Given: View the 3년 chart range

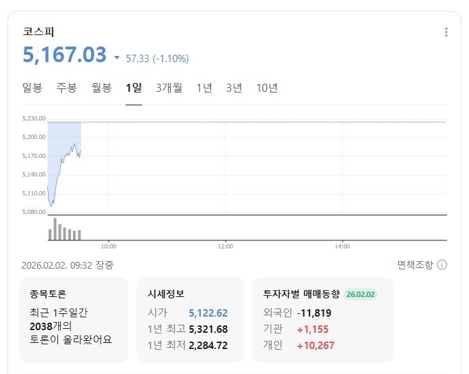Looking at the screenshot, I should pyautogui.click(x=234, y=88).
